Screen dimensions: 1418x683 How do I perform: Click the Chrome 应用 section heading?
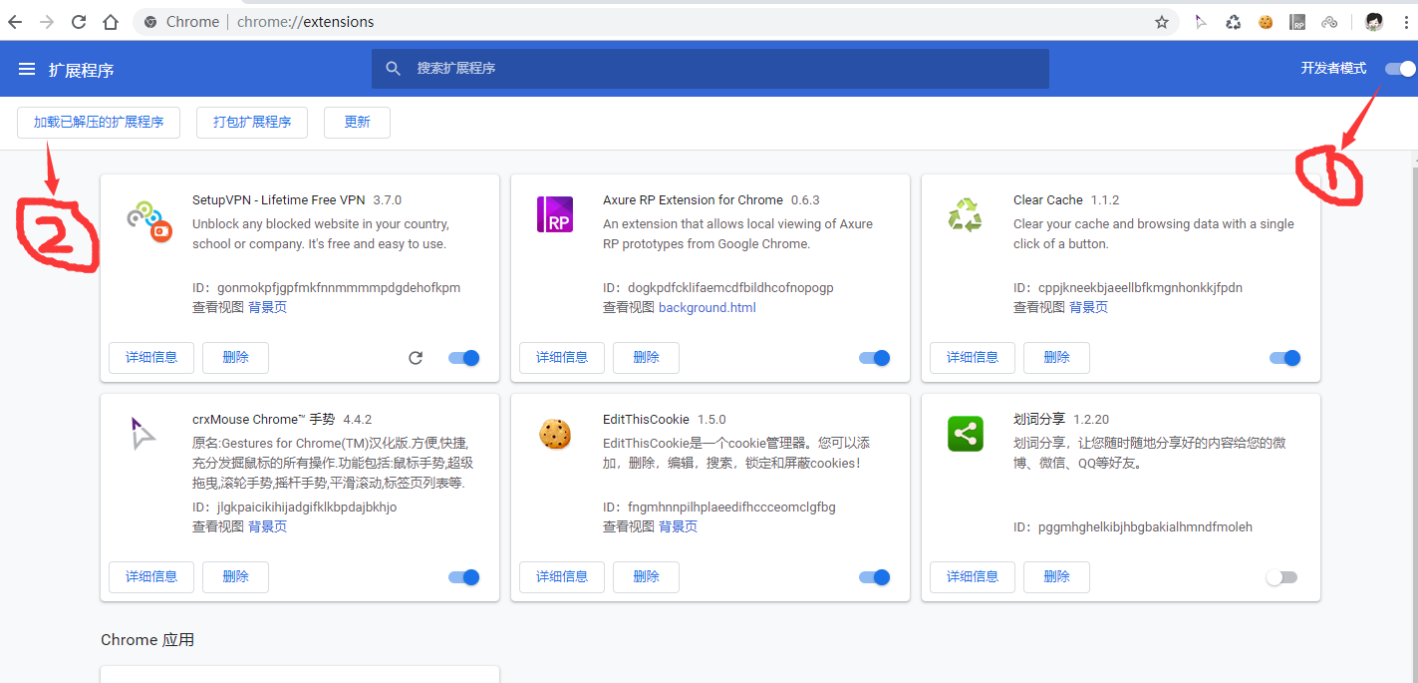click(x=147, y=640)
